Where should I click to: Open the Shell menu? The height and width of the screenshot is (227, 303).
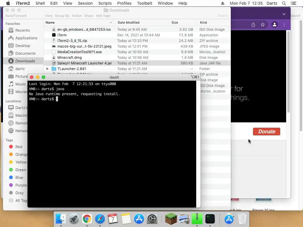click(x=40, y=3)
